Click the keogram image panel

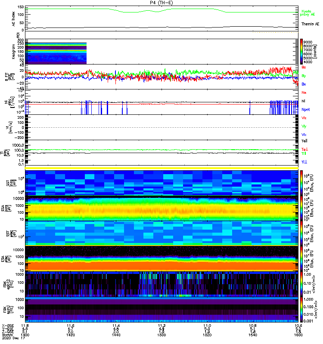[56, 52]
